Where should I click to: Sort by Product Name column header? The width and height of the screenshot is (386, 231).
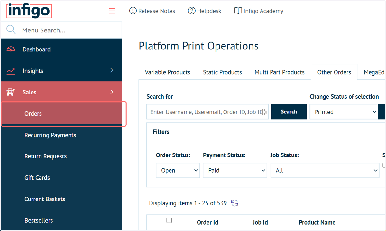tap(317, 222)
